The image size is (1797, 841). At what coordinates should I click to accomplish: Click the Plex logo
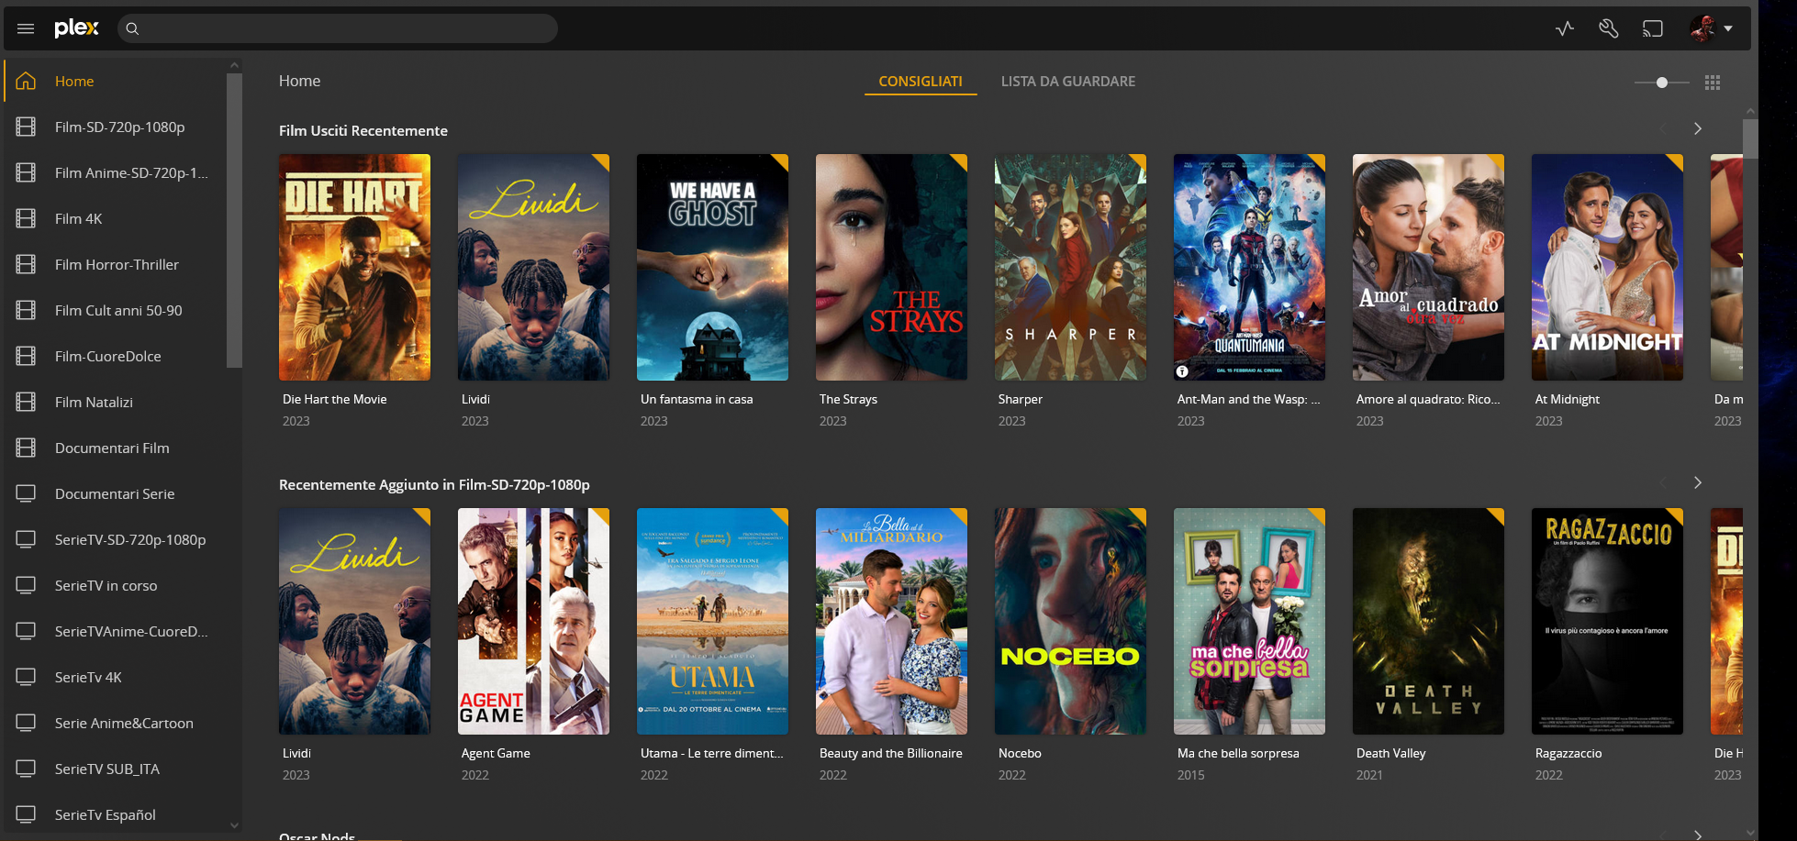[x=76, y=28]
